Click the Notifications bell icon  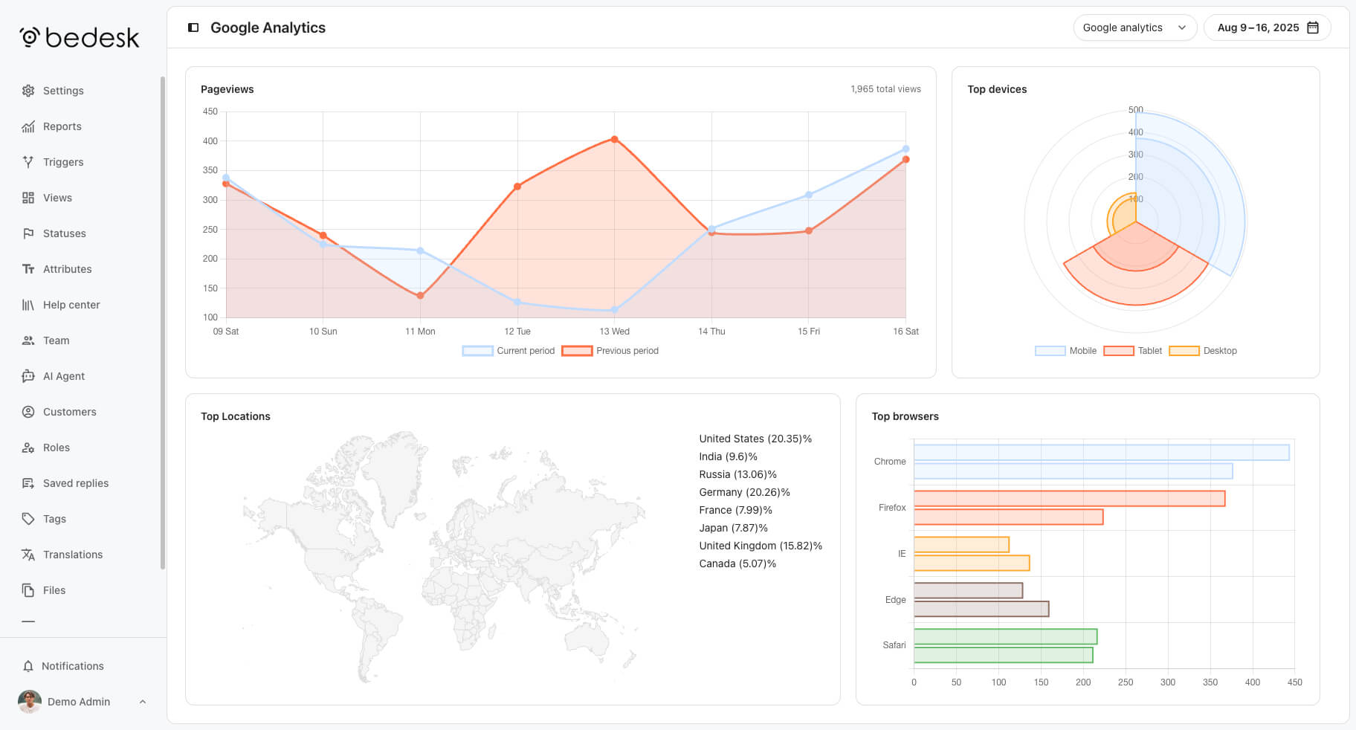click(x=28, y=666)
